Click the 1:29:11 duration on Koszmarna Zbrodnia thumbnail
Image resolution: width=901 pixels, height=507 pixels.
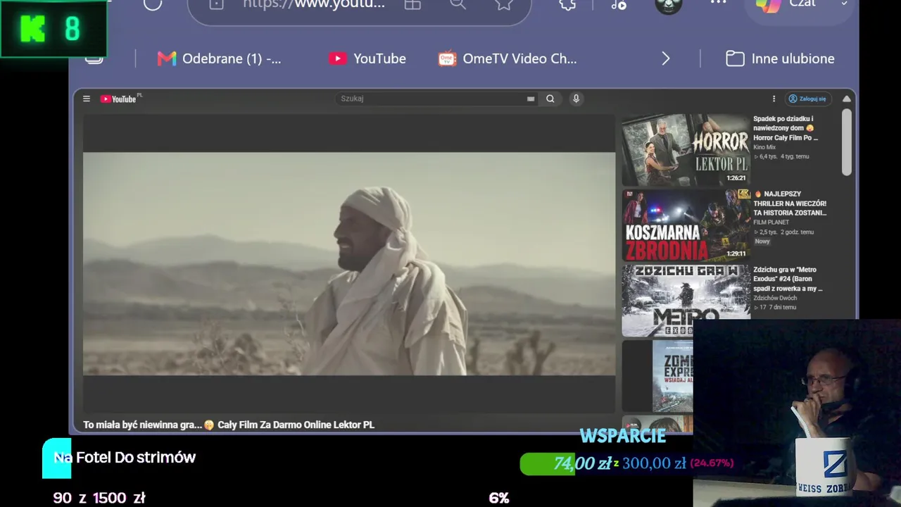[736, 254]
